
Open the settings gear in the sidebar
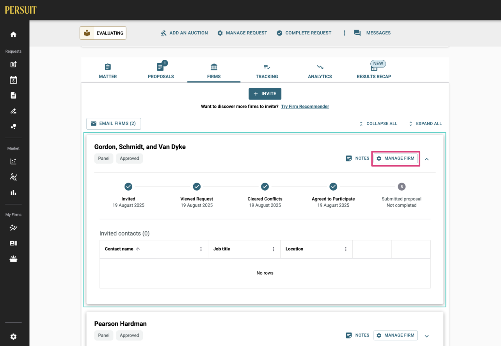(x=13, y=337)
